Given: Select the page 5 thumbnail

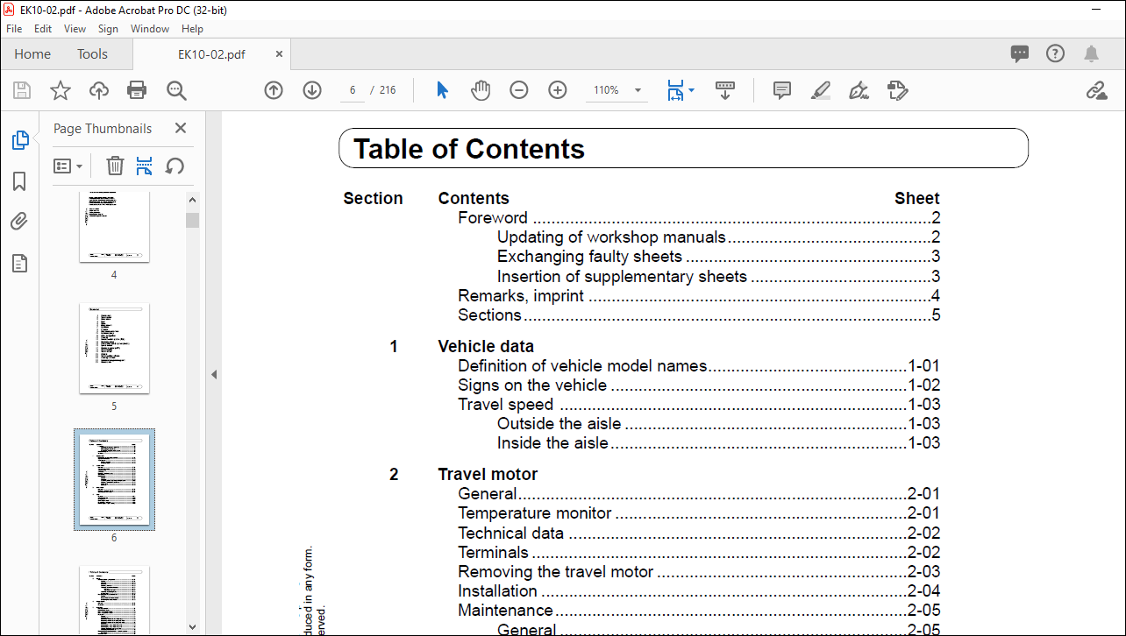Looking at the screenshot, I should 114,349.
